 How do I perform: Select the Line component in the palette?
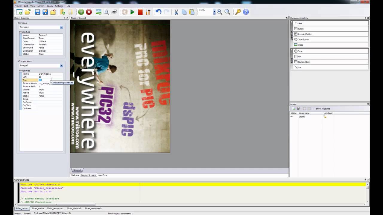[331, 67]
